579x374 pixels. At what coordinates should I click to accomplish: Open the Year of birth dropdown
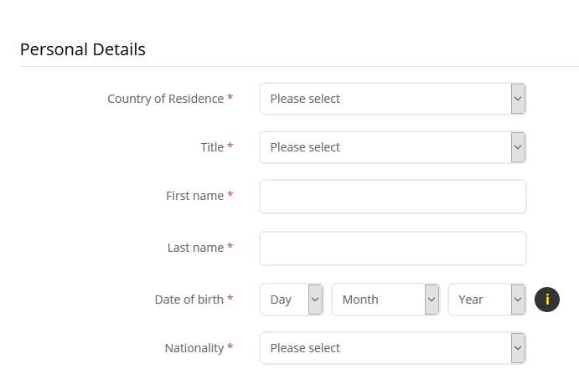[487, 300]
